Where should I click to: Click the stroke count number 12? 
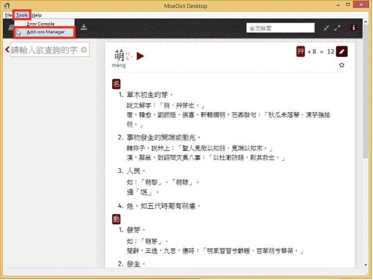330,52
